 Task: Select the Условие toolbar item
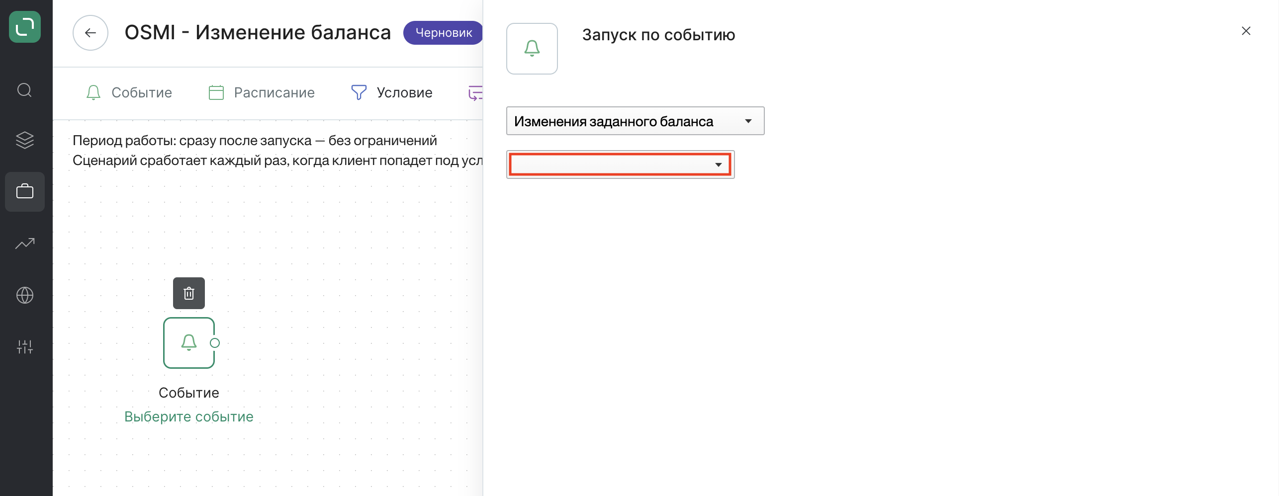point(392,92)
